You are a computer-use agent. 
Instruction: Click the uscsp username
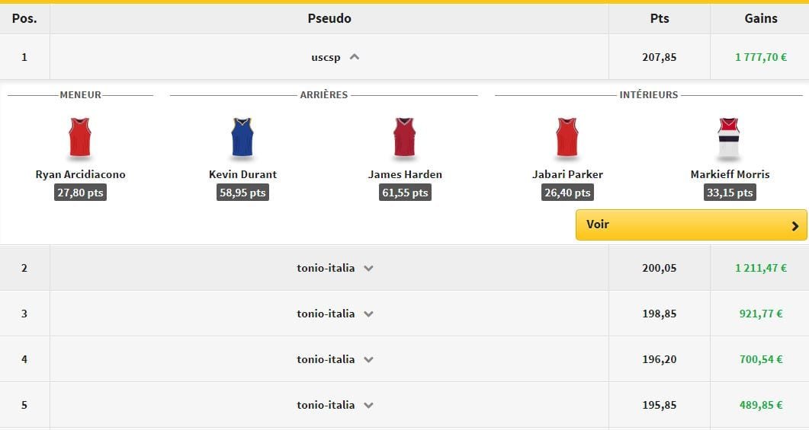(x=326, y=57)
